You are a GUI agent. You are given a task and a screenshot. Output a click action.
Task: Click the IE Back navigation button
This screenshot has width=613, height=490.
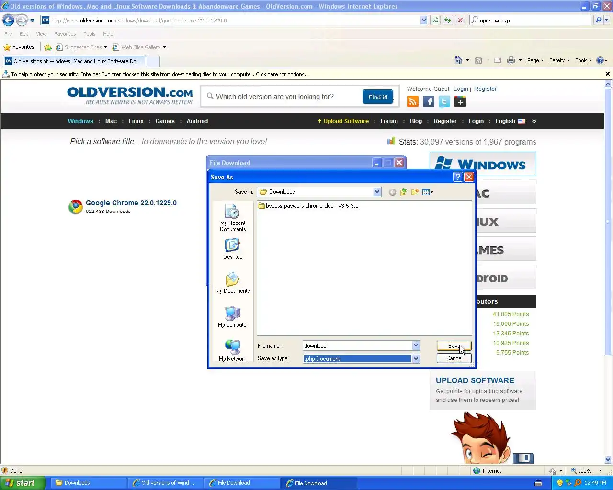8,20
